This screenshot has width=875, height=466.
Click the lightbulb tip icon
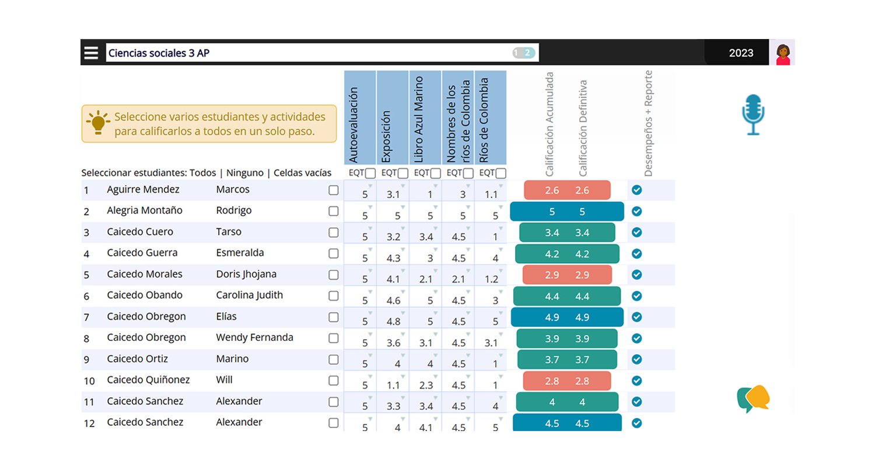coord(98,123)
